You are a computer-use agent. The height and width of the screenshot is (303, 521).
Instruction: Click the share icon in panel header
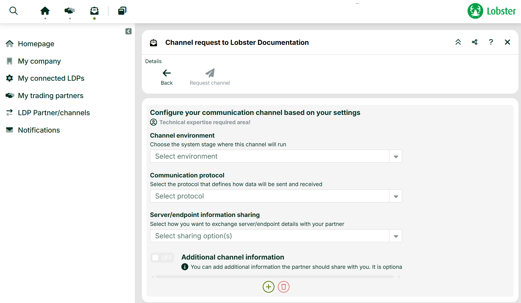click(475, 42)
